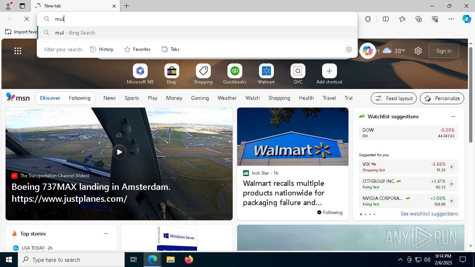Open the Microsoft 365 shortcut

[x=140, y=74]
